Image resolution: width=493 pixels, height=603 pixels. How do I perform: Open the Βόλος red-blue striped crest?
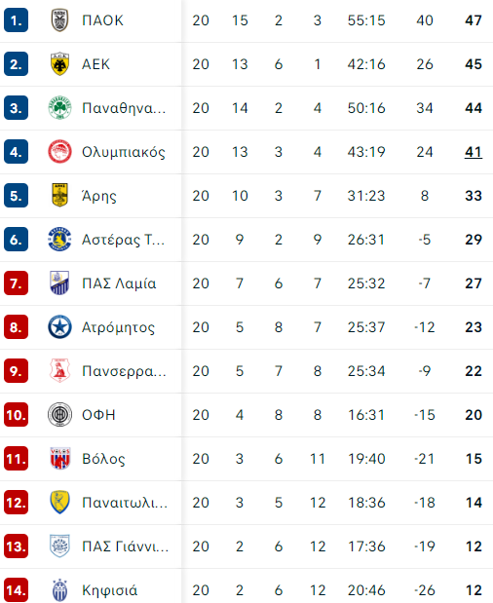(x=60, y=459)
